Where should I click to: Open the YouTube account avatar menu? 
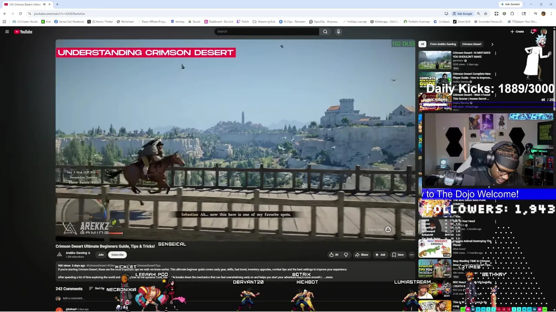point(544,32)
